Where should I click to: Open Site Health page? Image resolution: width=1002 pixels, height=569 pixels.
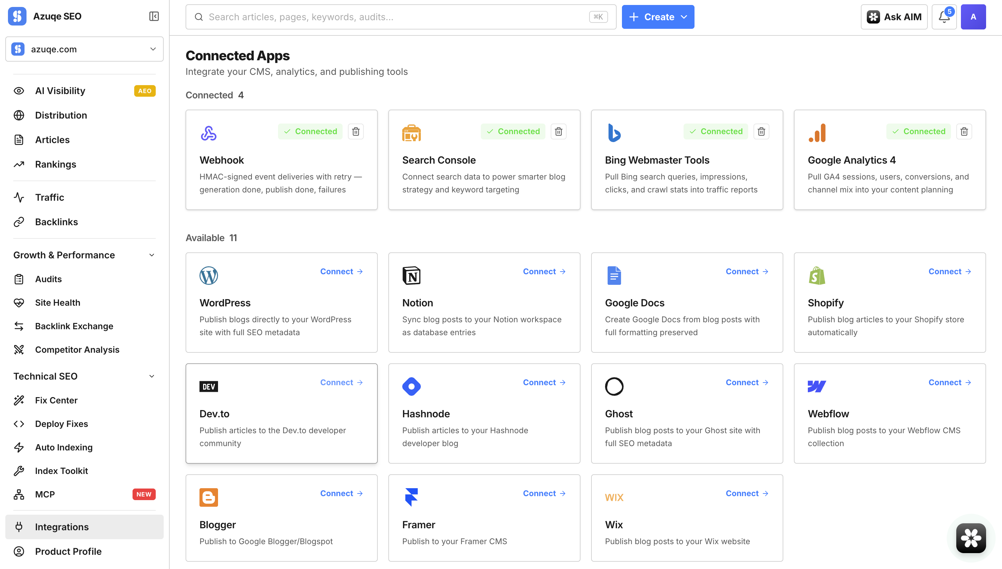tap(84, 303)
